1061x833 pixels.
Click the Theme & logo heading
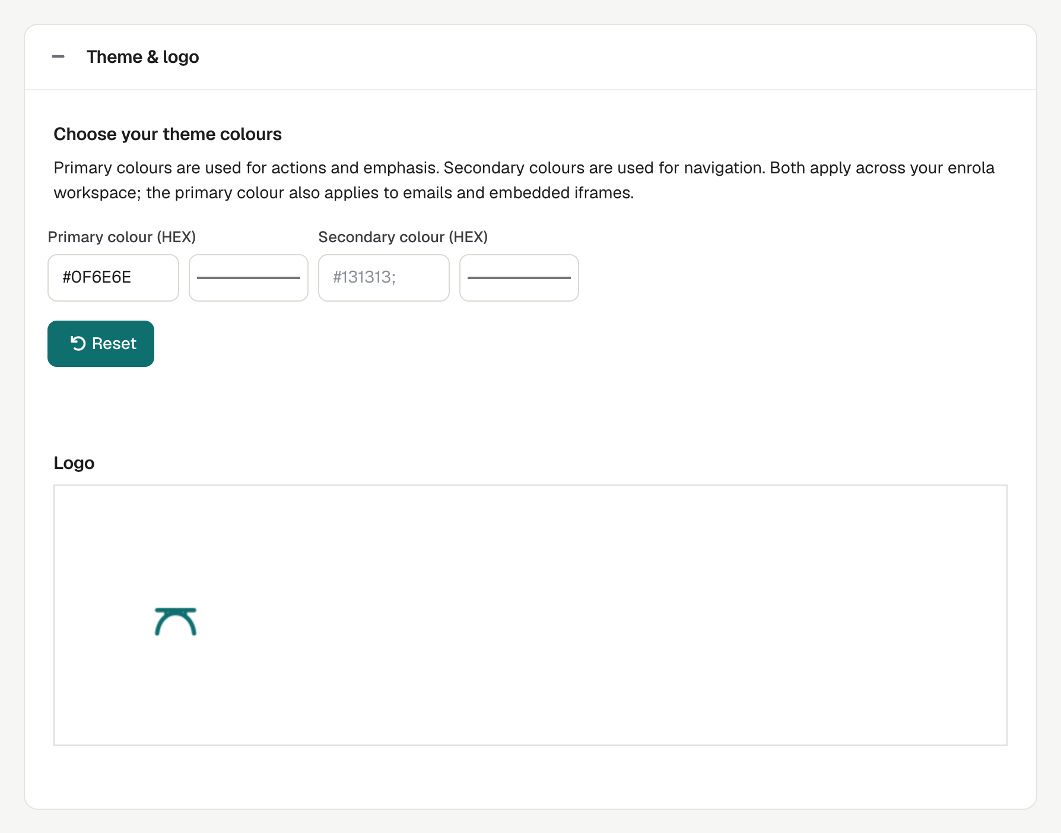tap(143, 57)
